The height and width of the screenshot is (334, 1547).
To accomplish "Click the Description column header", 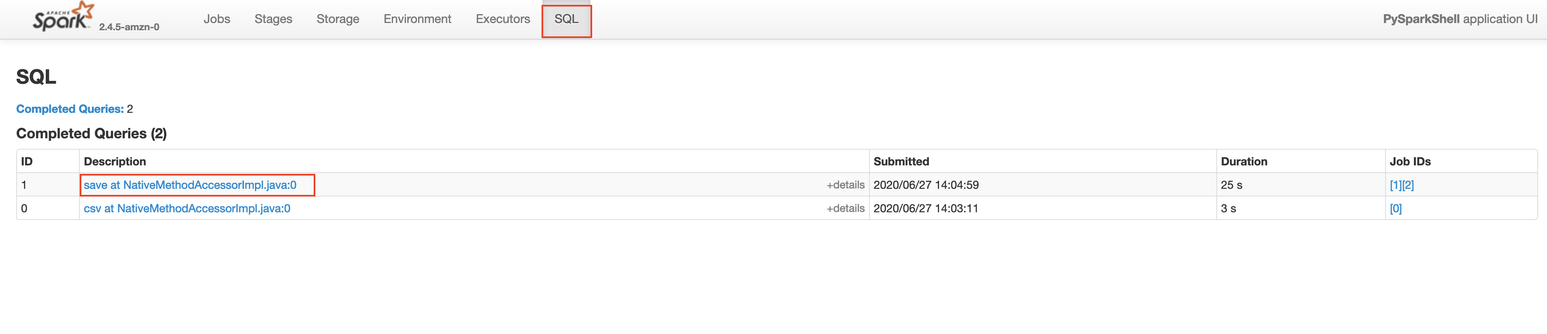I will [x=115, y=162].
